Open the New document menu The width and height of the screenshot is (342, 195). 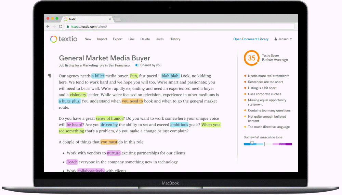point(88,39)
